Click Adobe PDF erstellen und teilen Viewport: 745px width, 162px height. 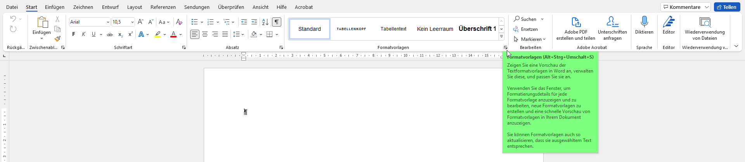pos(576,29)
